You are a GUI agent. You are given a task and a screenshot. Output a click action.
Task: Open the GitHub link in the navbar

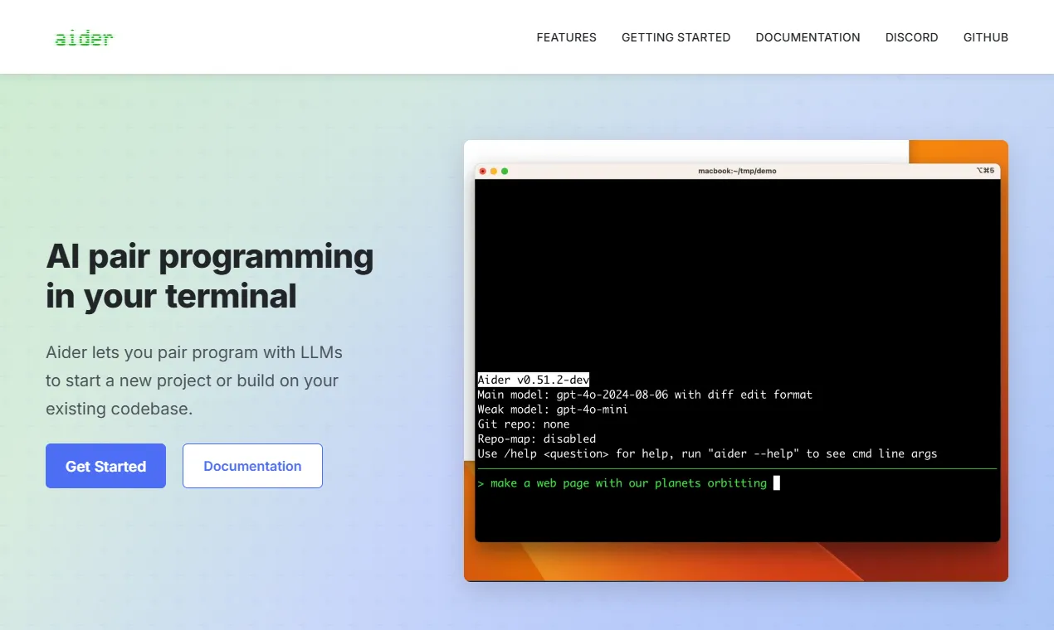pyautogui.click(x=986, y=37)
